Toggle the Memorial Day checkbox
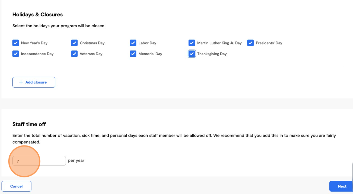The width and height of the screenshot is (353, 194). point(133,54)
